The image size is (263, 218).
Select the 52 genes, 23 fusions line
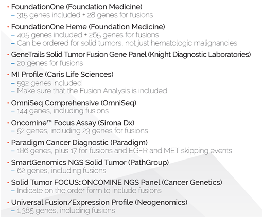pyautogui.click(x=82, y=131)
